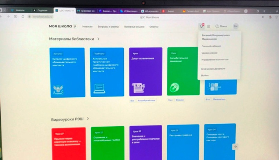This screenshot has width=279, height=160.
Task: Open Значение и употребление глаголов card
Action: pyautogui.click(x=146, y=143)
